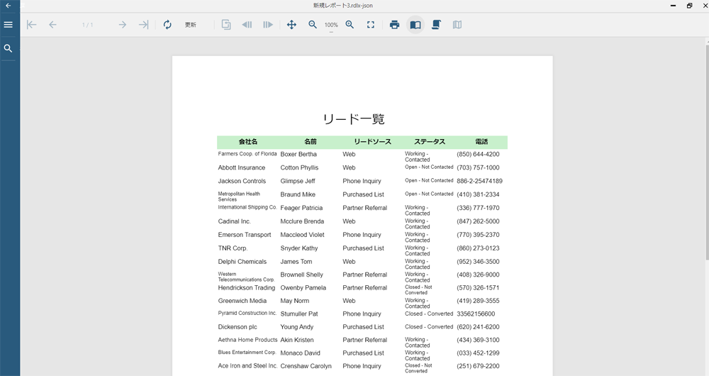This screenshot has height=376, width=709.
Task: Click the Hendrickson Trading cell
Action: coord(247,288)
